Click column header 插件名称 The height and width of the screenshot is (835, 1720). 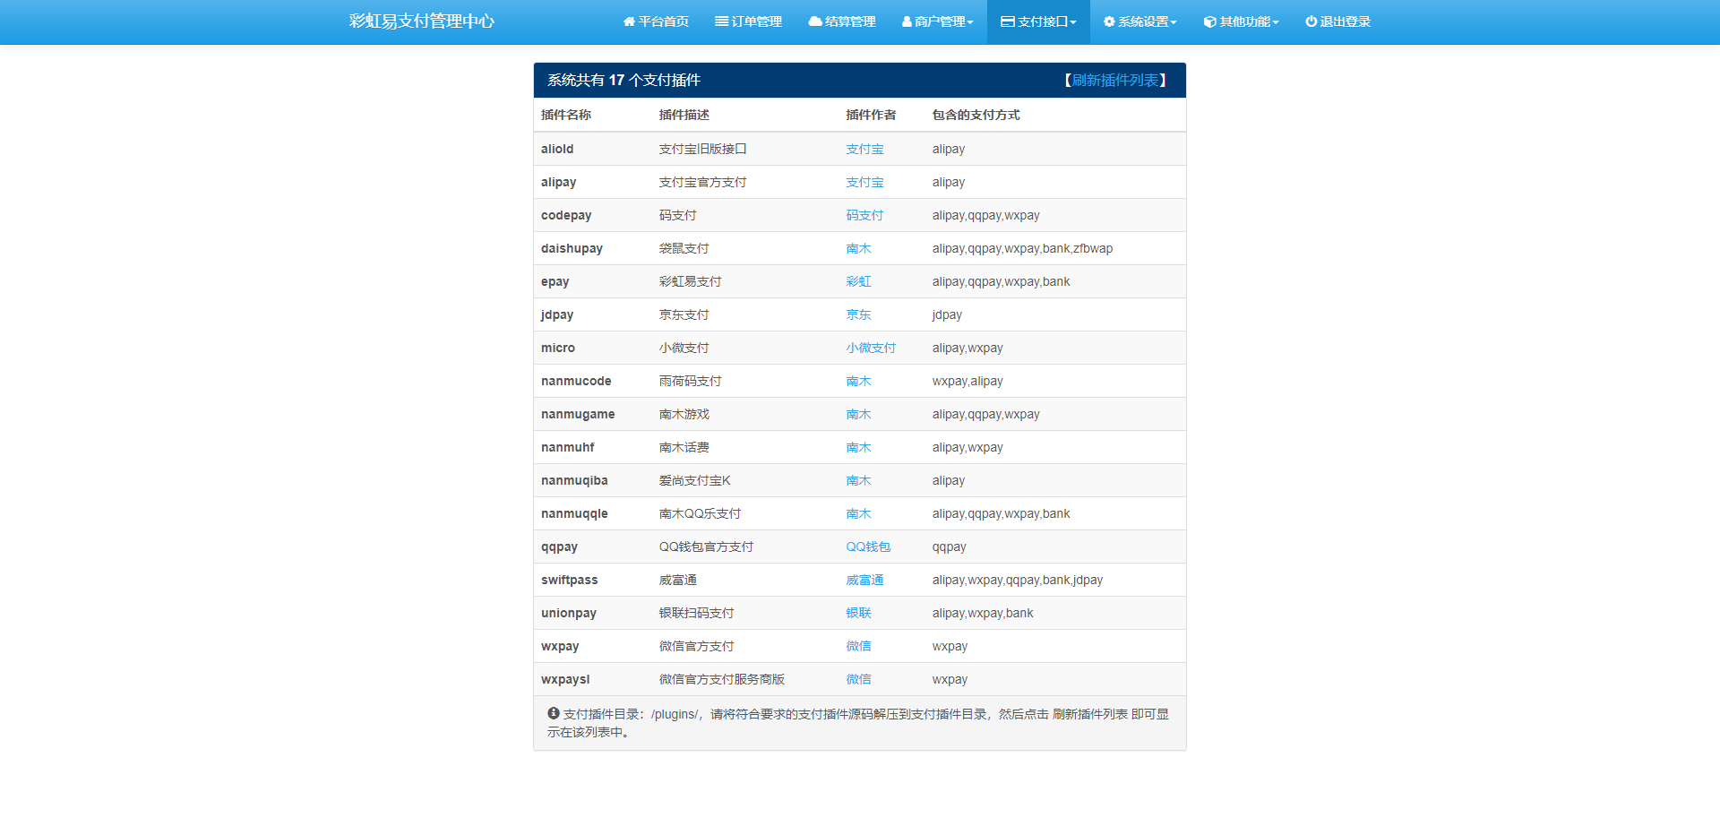tap(566, 116)
